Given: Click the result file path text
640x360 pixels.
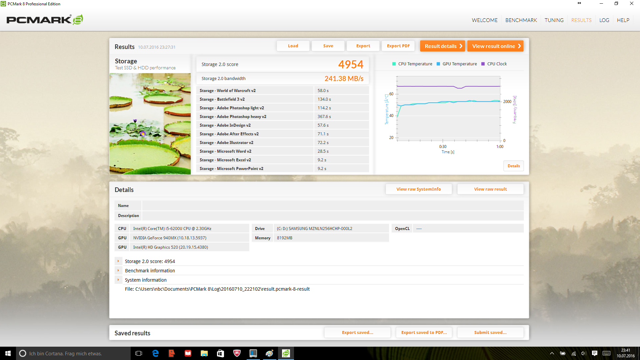Looking at the screenshot, I should click(x=217, y=289).
